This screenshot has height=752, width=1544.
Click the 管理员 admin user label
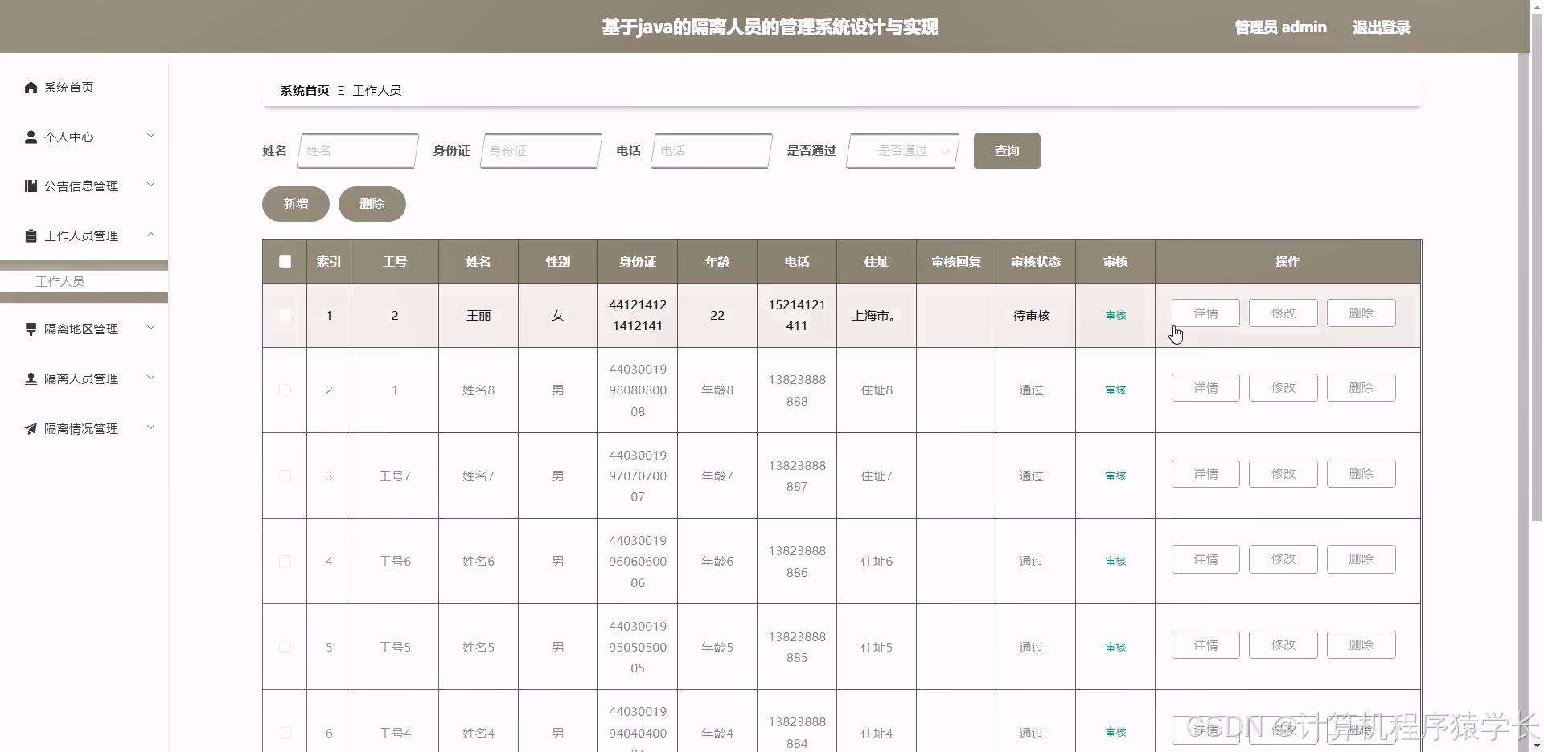click(1280, 27)
